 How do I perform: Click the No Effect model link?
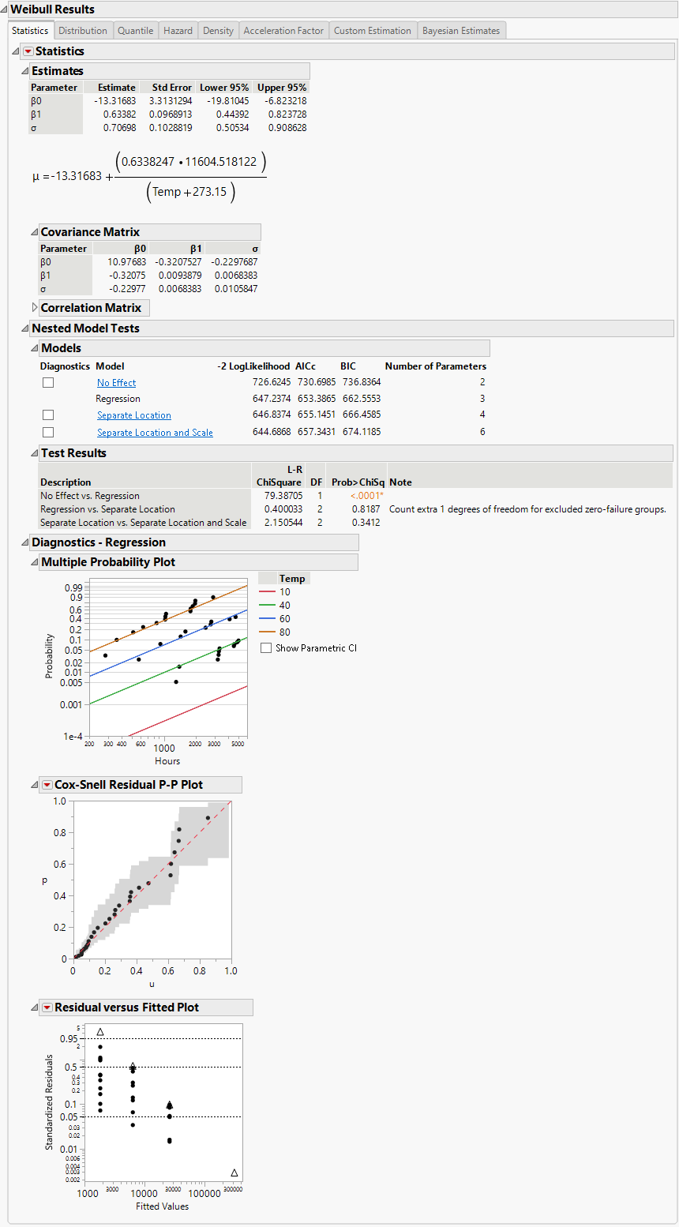click(x=116, y=382)
